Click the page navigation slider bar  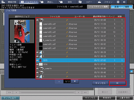(x=47, y=93)
